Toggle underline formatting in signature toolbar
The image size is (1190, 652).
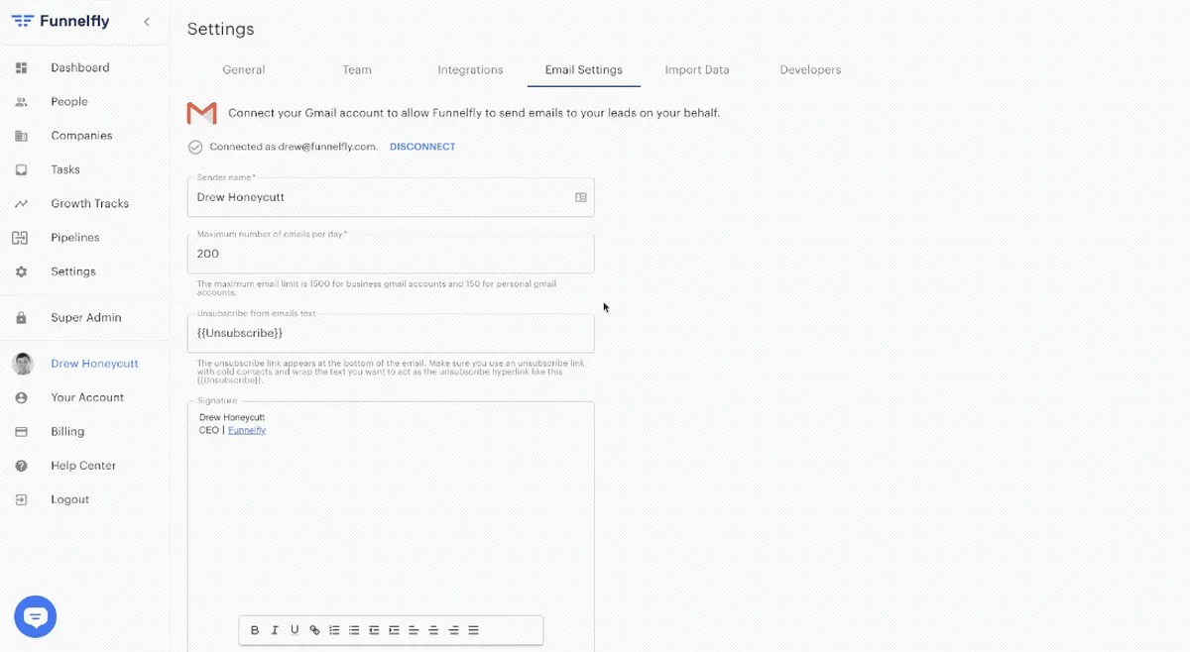(x=295, y=630)
